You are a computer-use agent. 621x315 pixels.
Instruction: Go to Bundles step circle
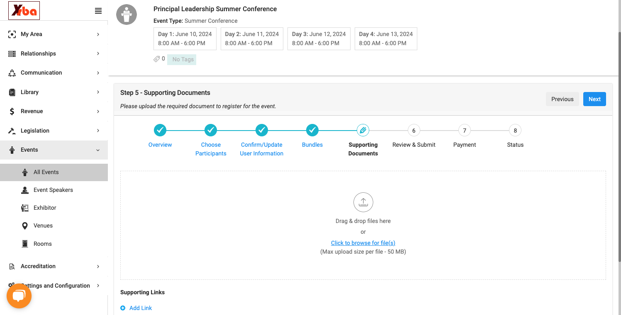click(312, 130)
